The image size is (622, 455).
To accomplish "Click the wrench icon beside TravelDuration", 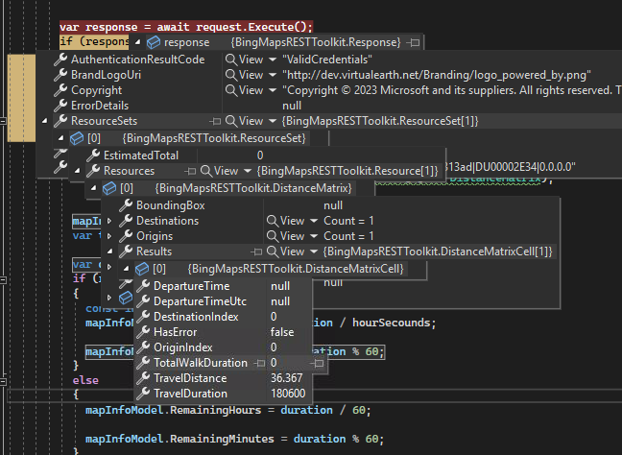I will tap(143, 394).
